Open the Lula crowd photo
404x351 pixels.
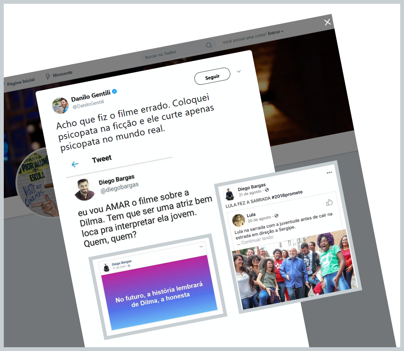[x=295, y=270]
